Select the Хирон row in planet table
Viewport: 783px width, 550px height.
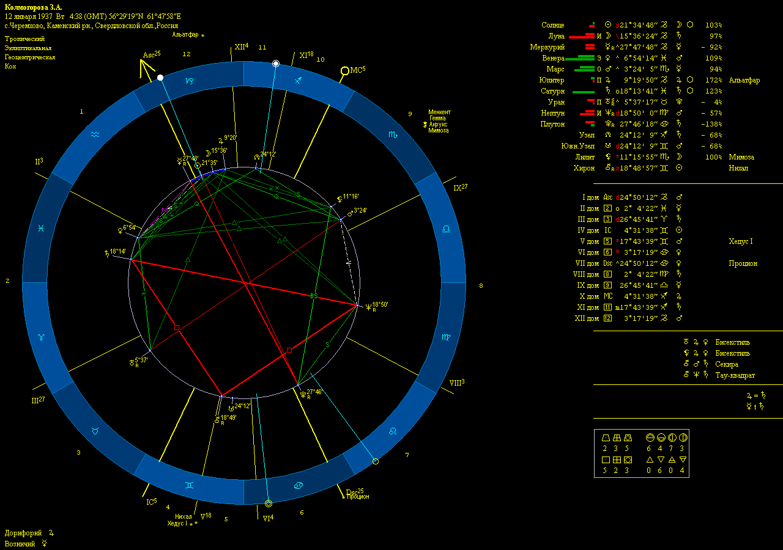pos(661,168)
